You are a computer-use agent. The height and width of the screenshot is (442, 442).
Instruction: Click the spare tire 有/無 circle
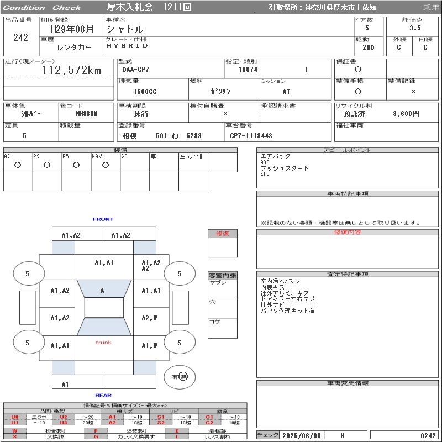click(180, 376)
